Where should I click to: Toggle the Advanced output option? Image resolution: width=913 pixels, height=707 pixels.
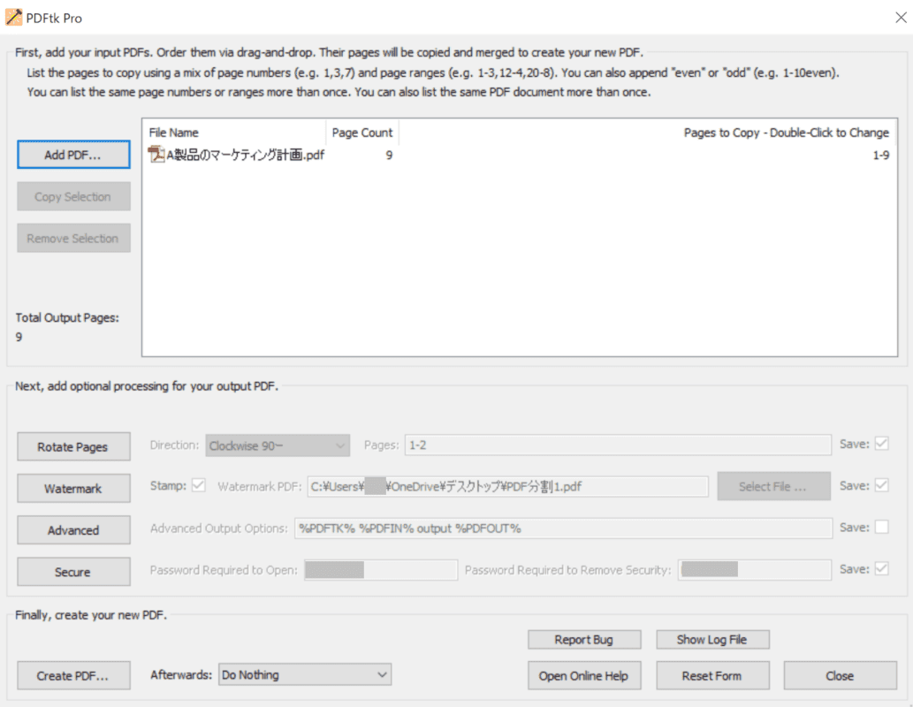(x=73, y=530)
